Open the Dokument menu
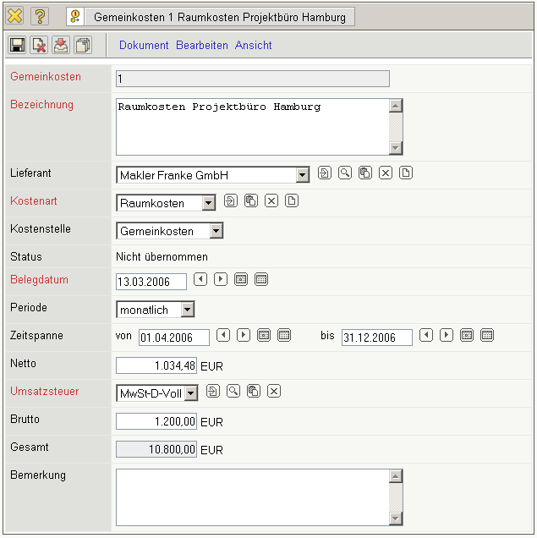The image size is (537, 538). 144,46
